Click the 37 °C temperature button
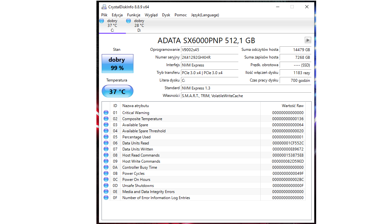 [118, 91]
